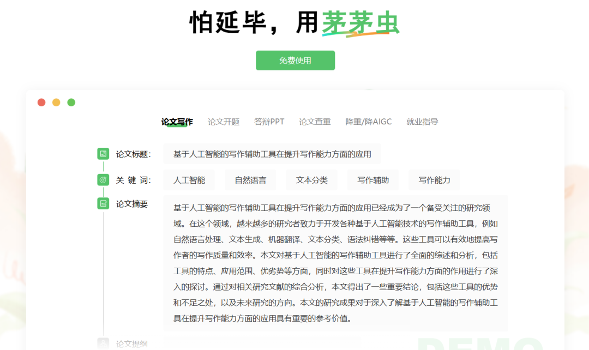This screenshot has height=350, width=589.
Task: Click the 论文摘要 label
Action: pos(132,204)
